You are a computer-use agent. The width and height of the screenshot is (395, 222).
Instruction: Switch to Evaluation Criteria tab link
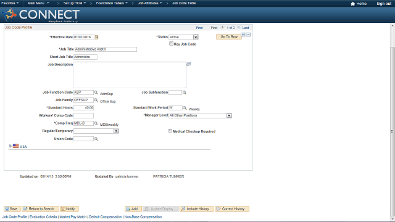point(43,216)
